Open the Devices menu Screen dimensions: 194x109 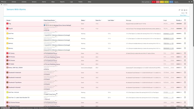(14, 2)
